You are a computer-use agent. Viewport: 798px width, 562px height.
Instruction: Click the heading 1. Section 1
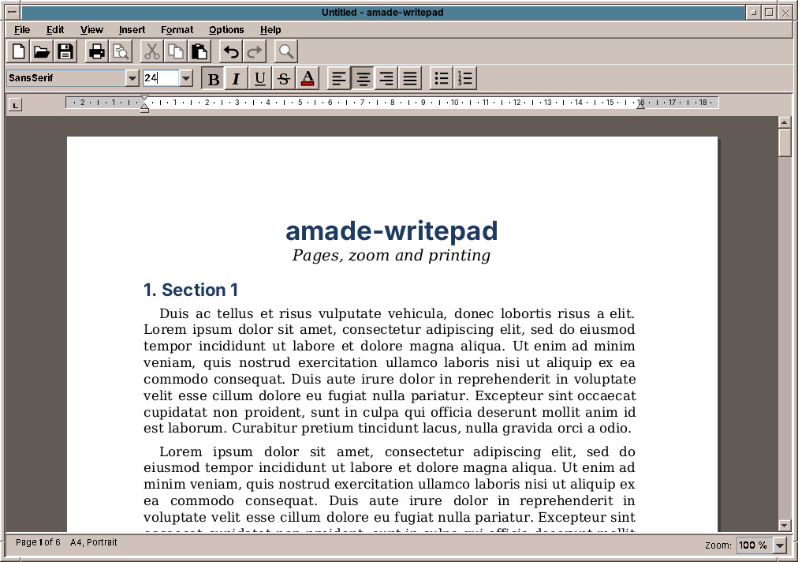pyautogui.click(x=191, y=290)
